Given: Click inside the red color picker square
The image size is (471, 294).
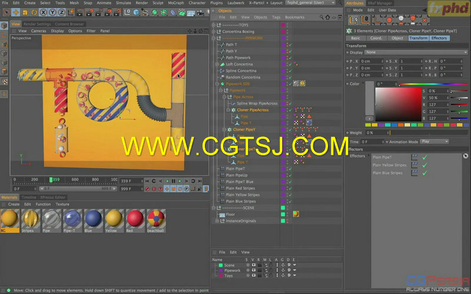Looking at the screenshot, I should pos(399,105).
